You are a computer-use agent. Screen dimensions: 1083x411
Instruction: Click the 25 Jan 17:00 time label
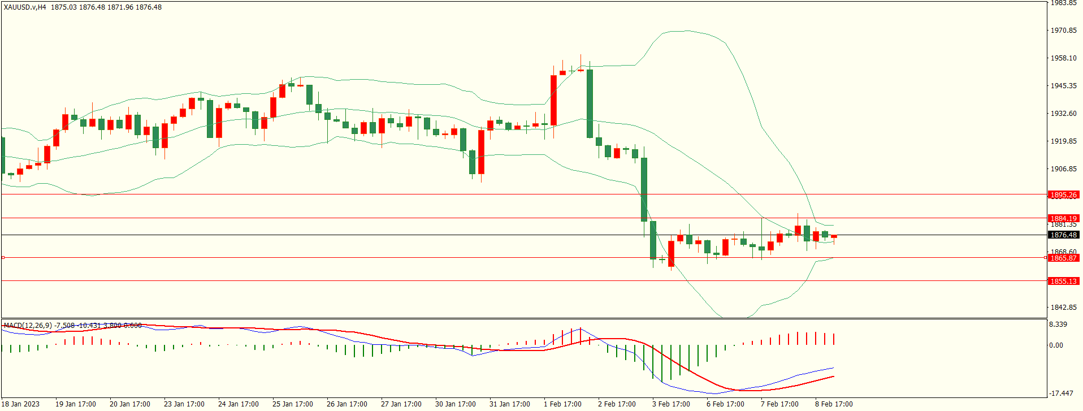293,404
